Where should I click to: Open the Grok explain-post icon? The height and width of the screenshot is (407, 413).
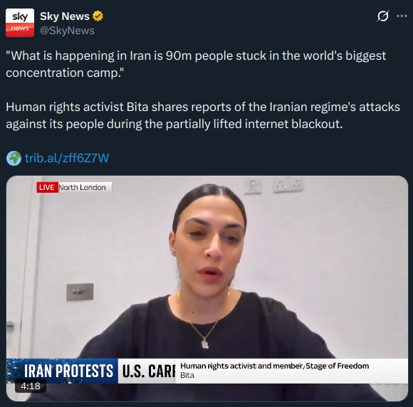tap(382, 16)
